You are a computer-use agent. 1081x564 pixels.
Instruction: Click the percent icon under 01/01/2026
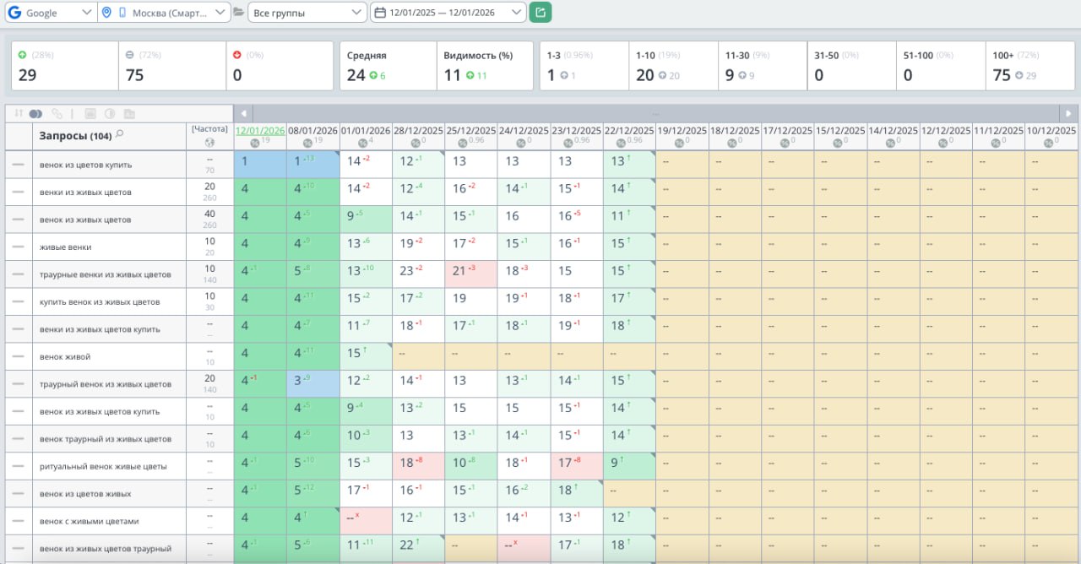361,143
